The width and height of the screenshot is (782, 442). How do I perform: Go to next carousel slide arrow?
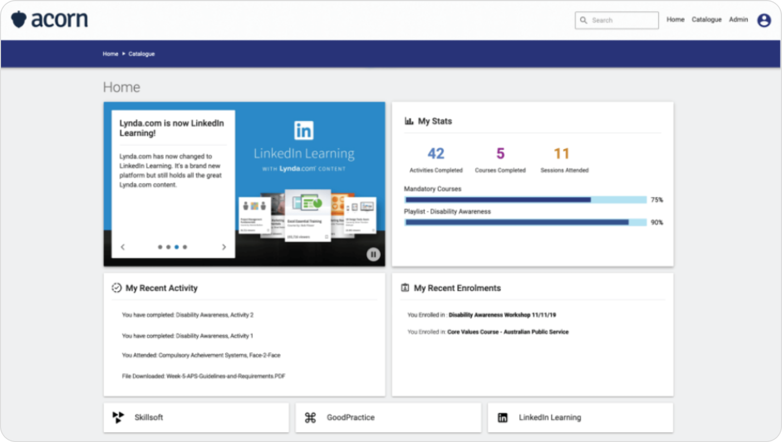pos(224,247)
